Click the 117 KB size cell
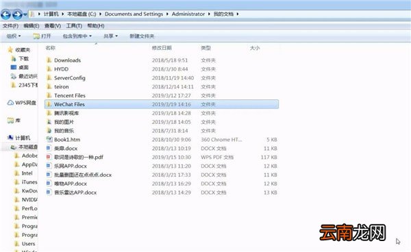Image resolution: width=411 pixels, height=252 pixels. 269,157
